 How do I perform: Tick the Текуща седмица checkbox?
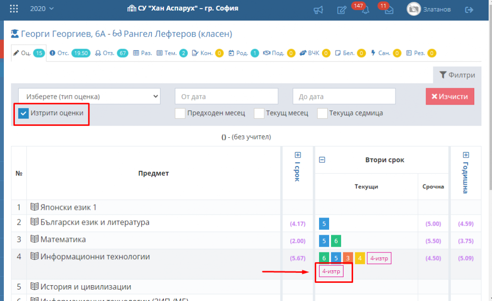[322, 113]
